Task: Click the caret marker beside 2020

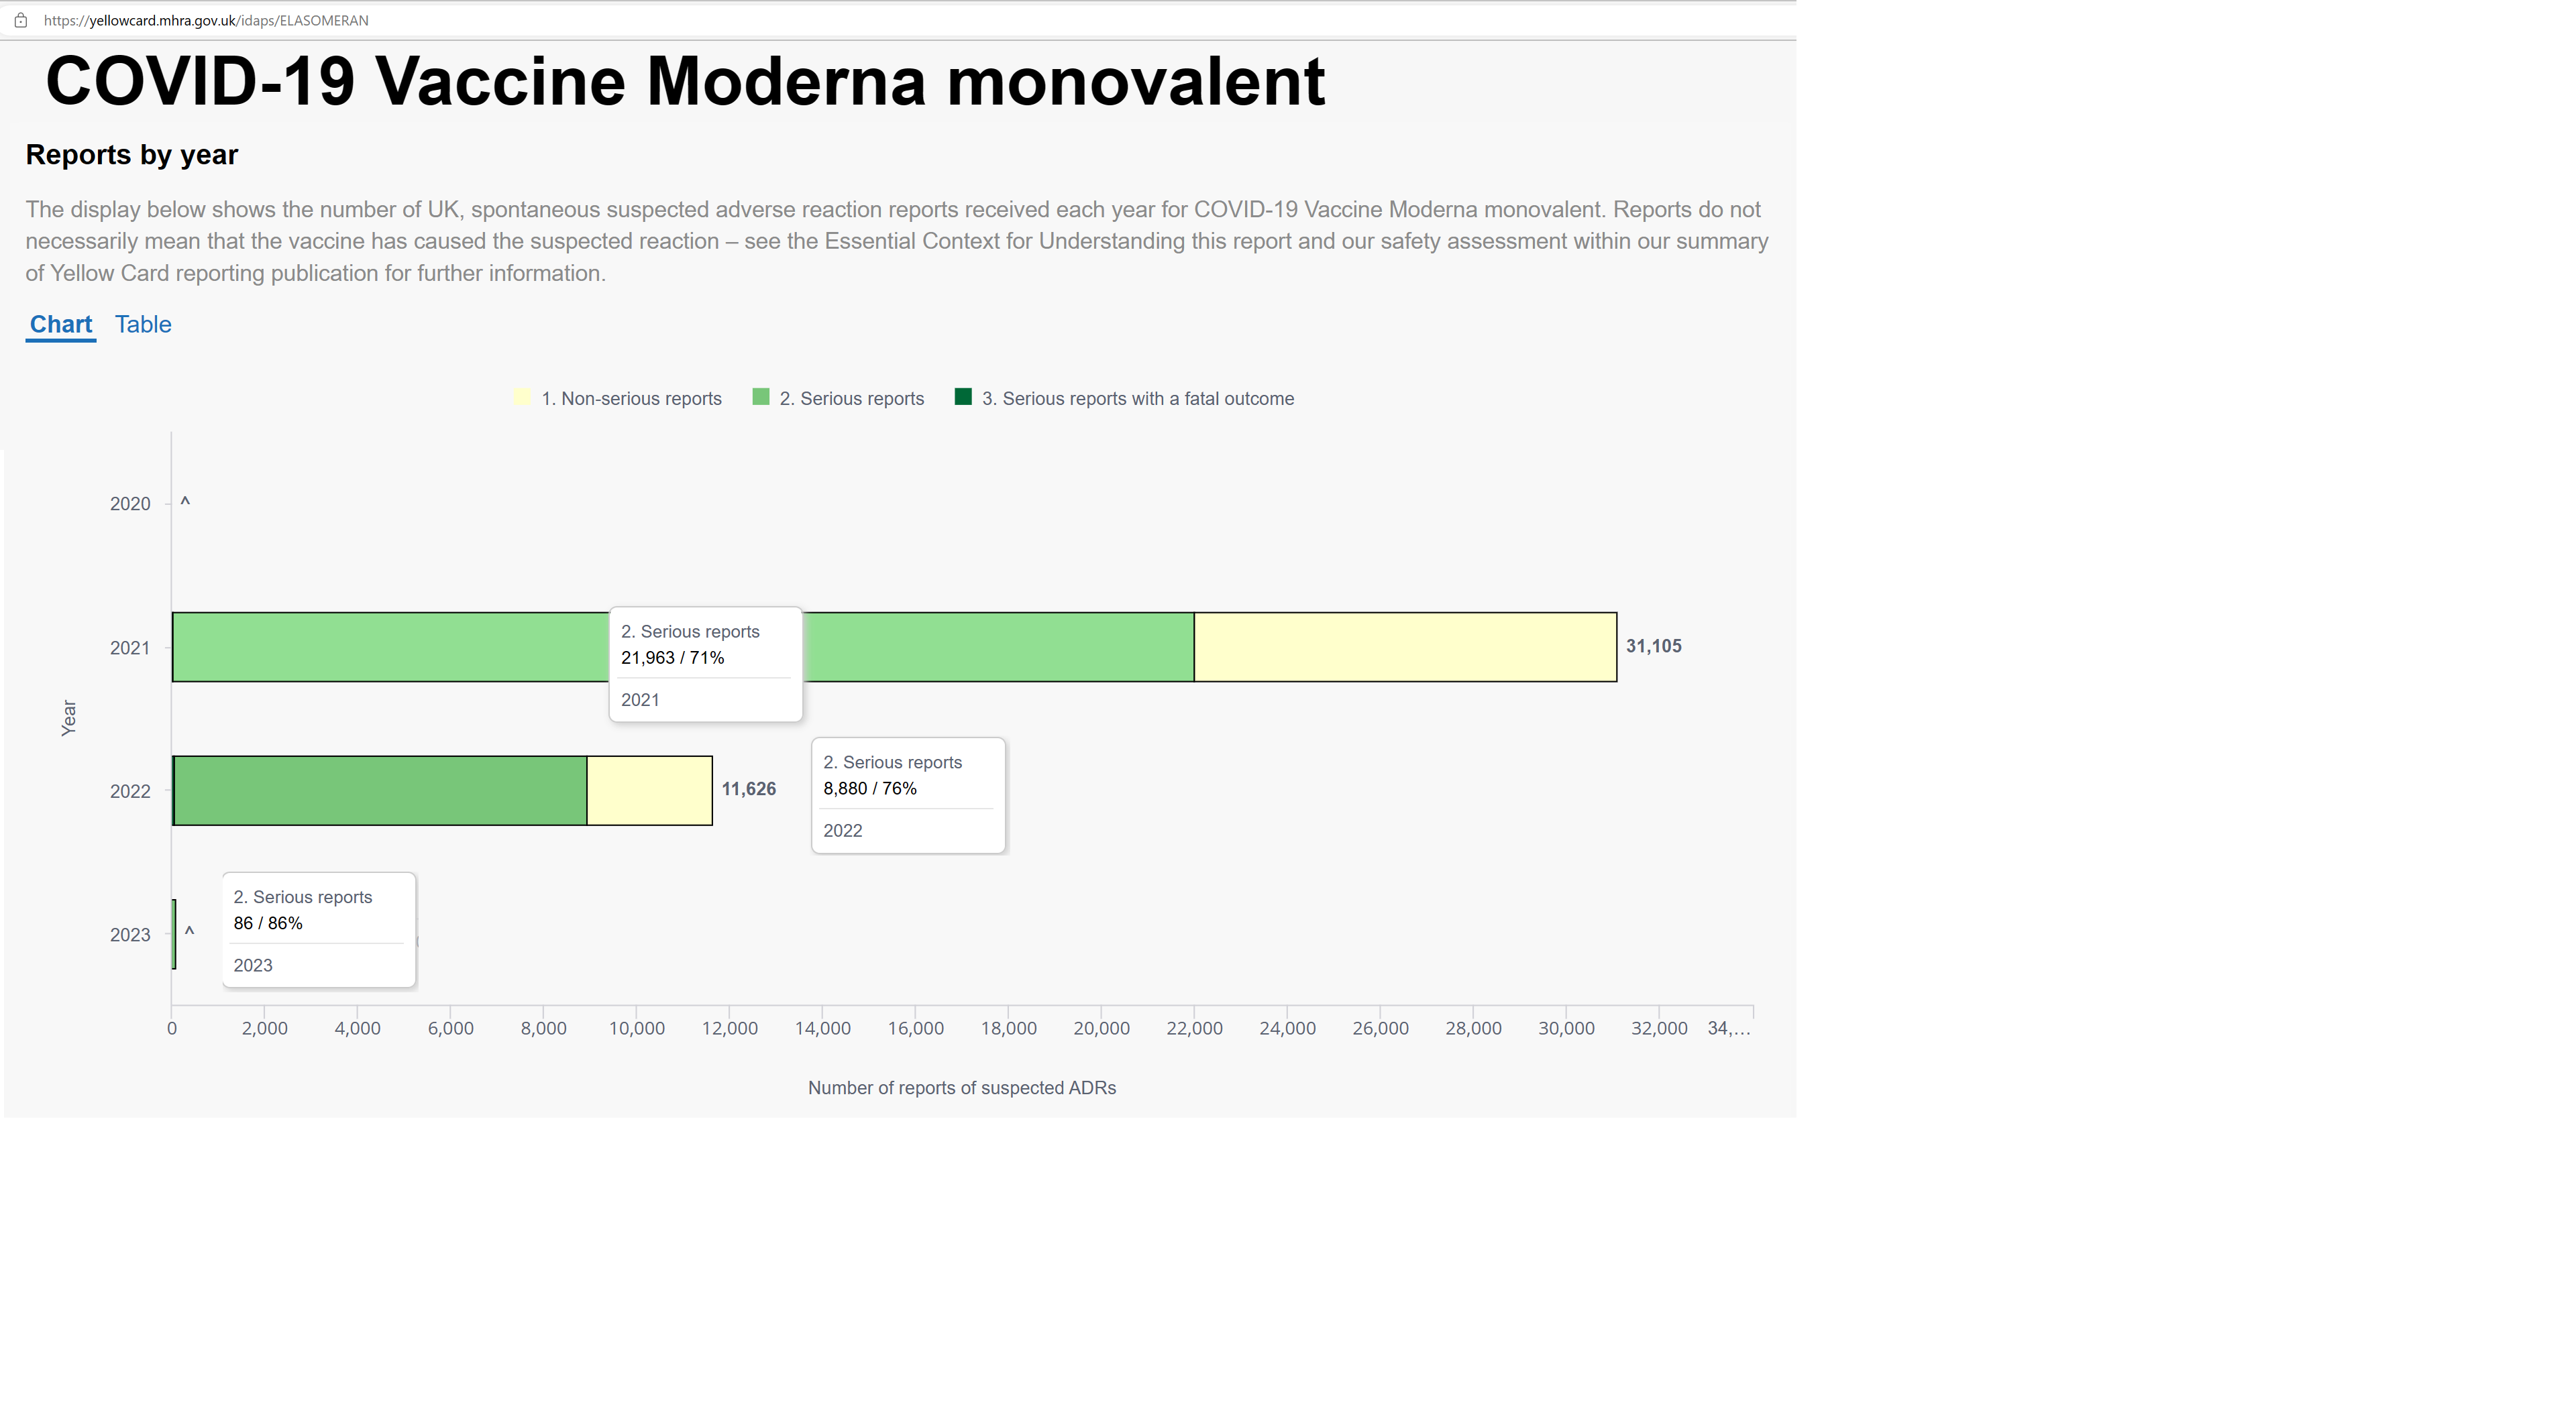Action: (x=185, y=502)
